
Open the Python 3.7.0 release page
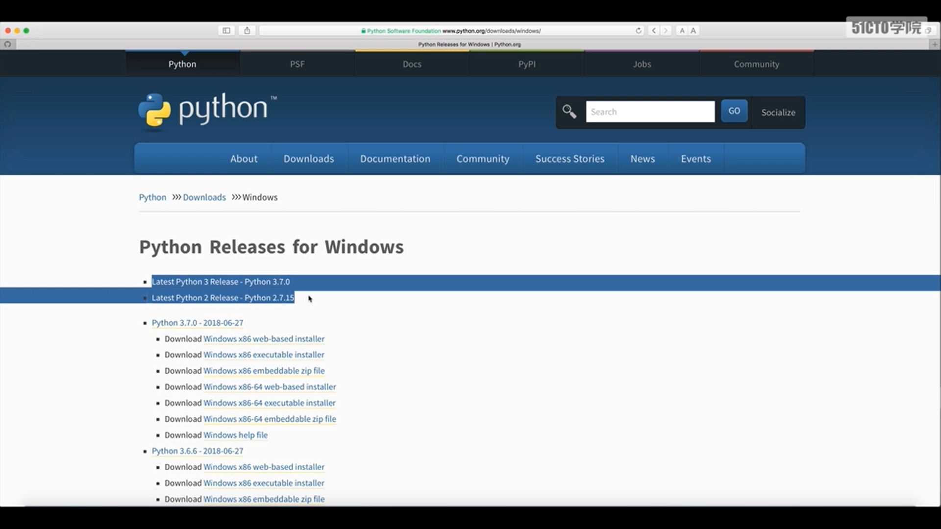pyautogui.click(x=197, y=323)
